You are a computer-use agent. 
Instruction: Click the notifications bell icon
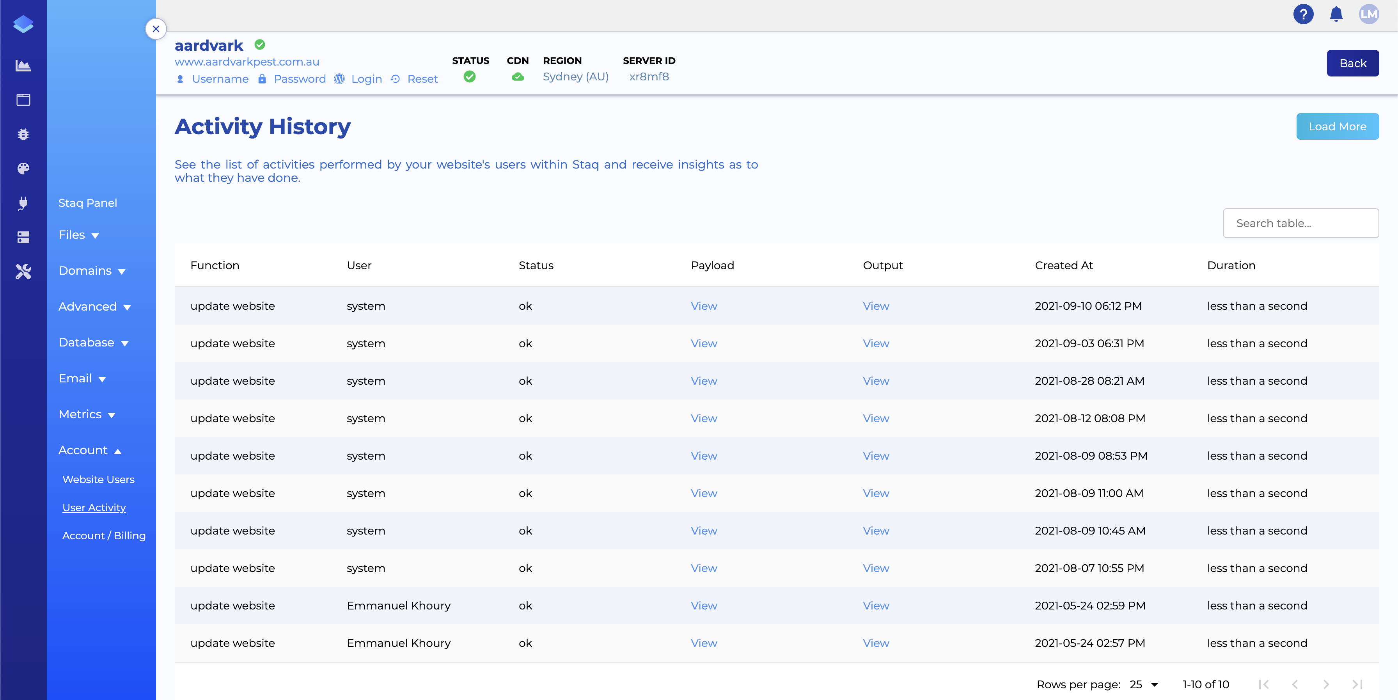(1336, 14)
